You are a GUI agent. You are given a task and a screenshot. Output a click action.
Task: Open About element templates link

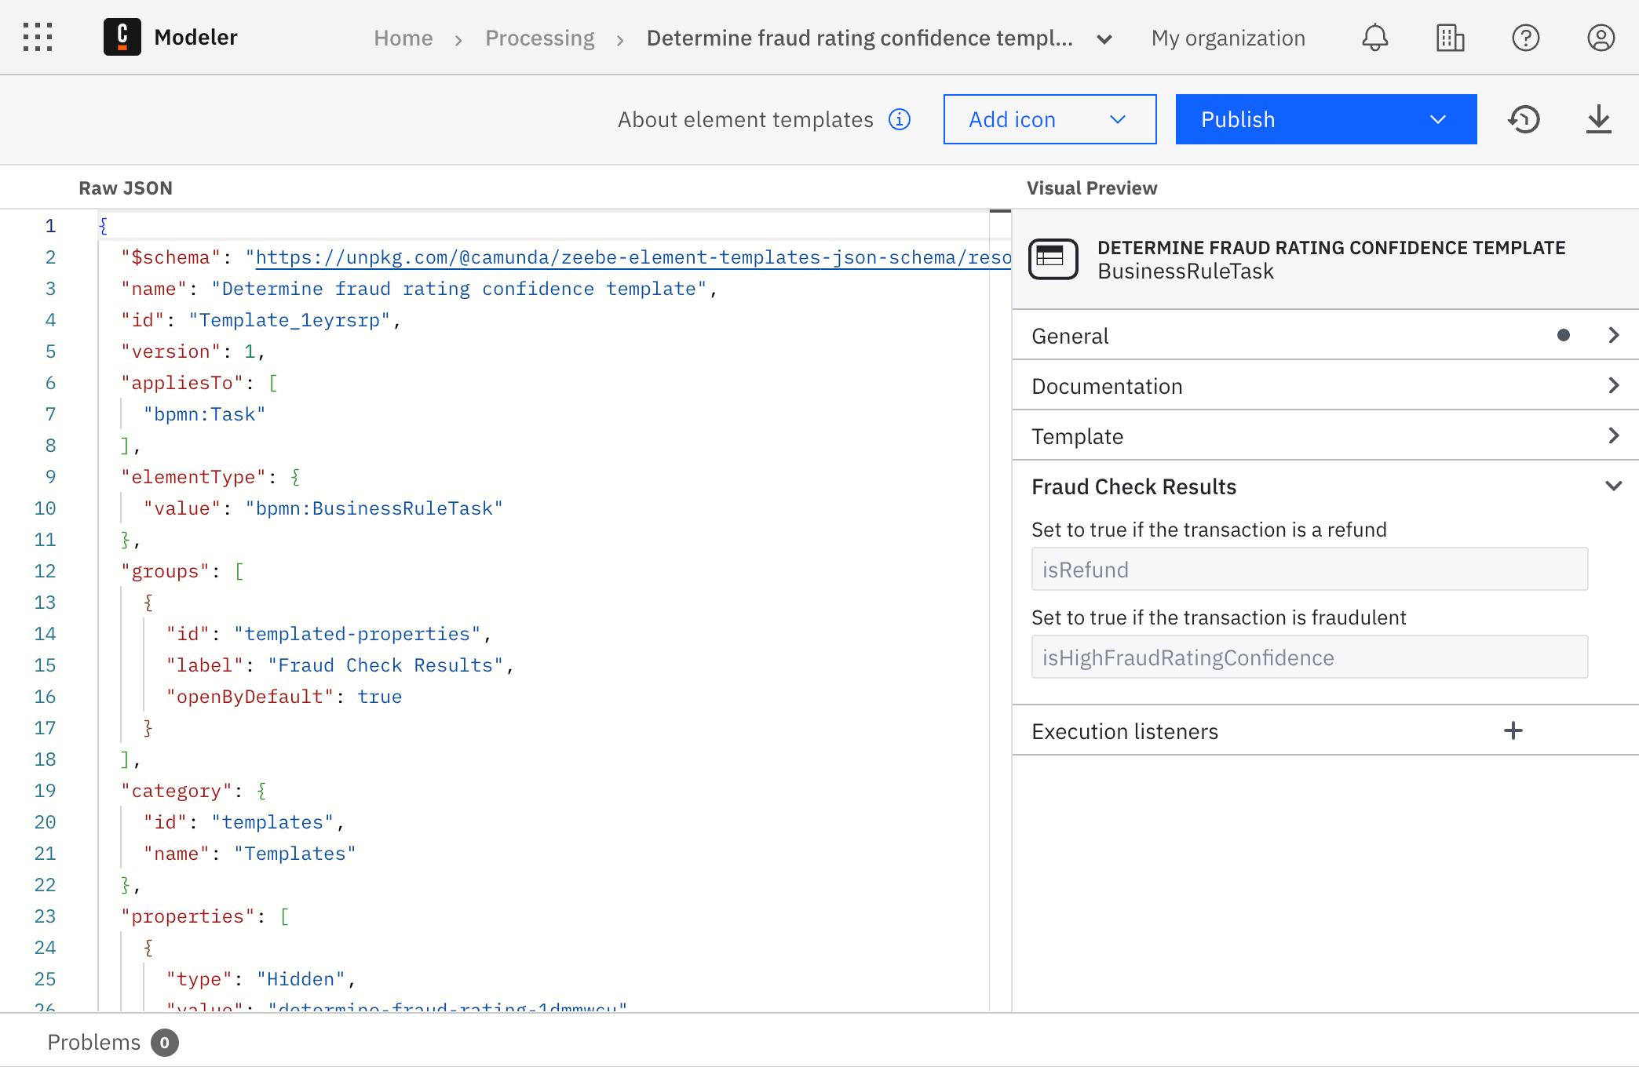tap(745, 119)
